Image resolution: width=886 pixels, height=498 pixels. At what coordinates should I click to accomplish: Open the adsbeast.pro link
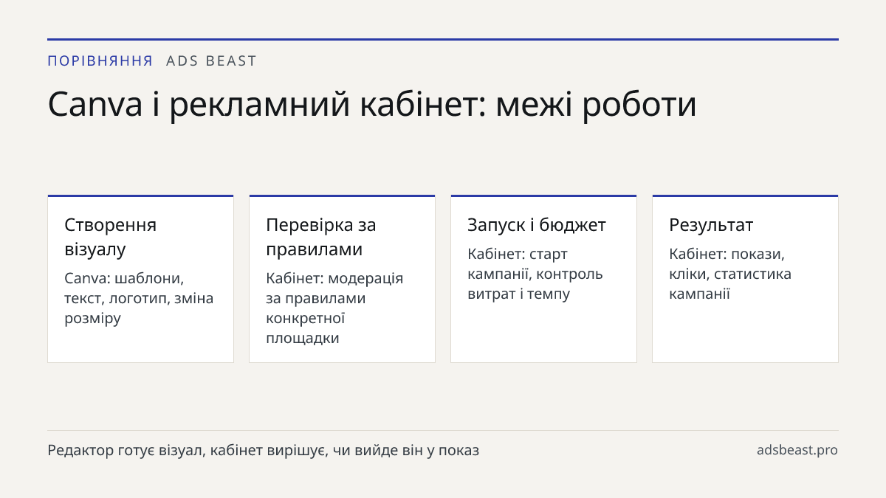797,450
